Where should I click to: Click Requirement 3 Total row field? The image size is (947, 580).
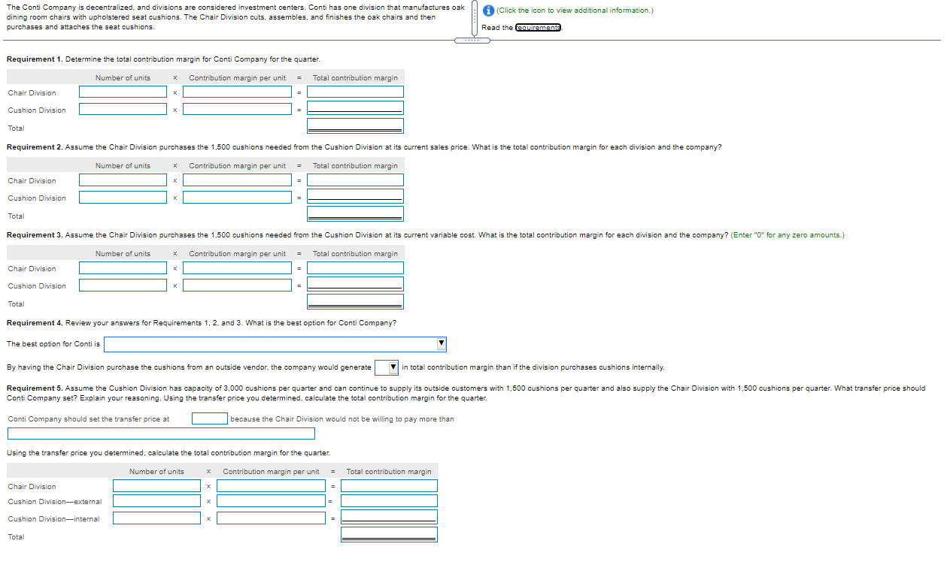(x=355, y=301)
